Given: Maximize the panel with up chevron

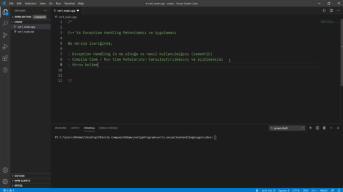Looking at the screenshot, I should [x=331, y=128].
